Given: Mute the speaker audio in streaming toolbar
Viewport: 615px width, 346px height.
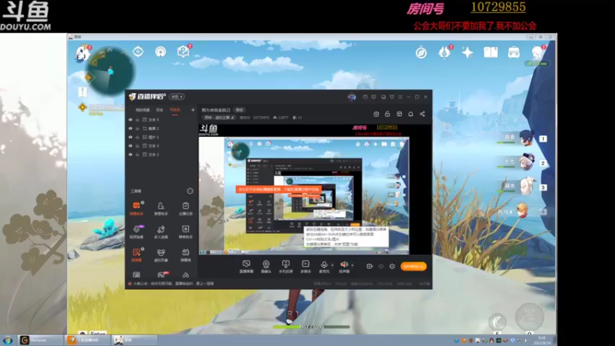Looking at the screenshot, I should click(344, 266).
